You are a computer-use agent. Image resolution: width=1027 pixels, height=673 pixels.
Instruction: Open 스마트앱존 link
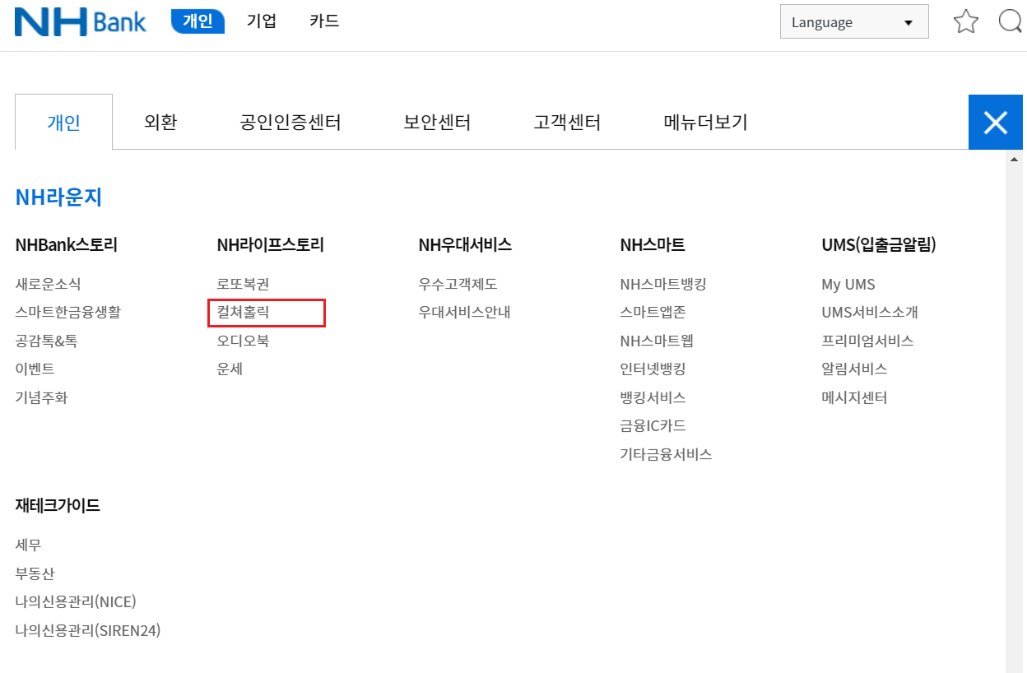point(653,312)
